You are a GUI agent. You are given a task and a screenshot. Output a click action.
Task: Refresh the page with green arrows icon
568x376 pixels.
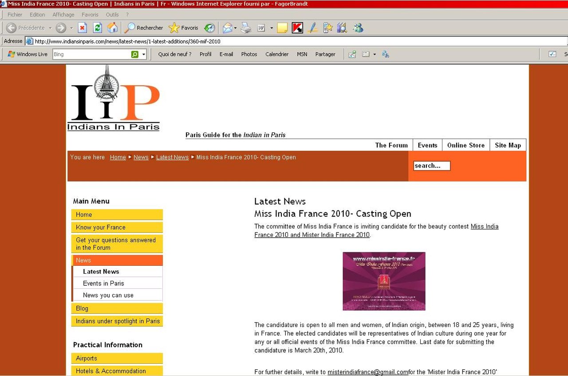pyautogui.click(x=98, y=28)
